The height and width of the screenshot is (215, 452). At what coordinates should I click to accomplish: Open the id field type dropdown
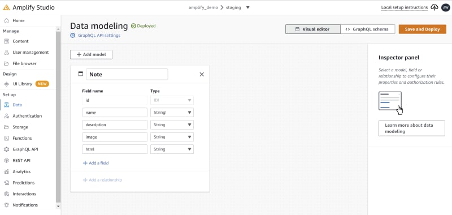tap(172, 101)
